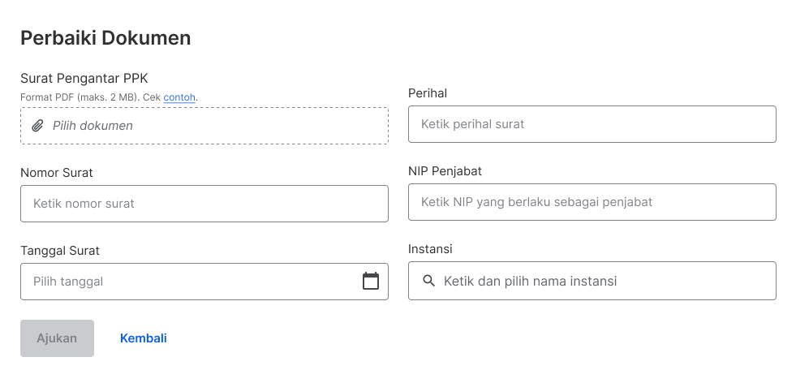Viewport: 796px width, 383px height.
Task: Go back via the Kembali link
Action: pyautogui.click(x=143, y=338)
